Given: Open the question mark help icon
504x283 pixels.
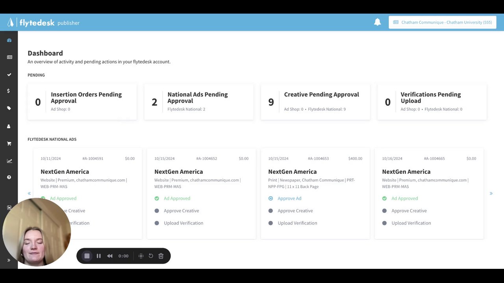Looking at the screenshot, I should (x=9, y=177).
